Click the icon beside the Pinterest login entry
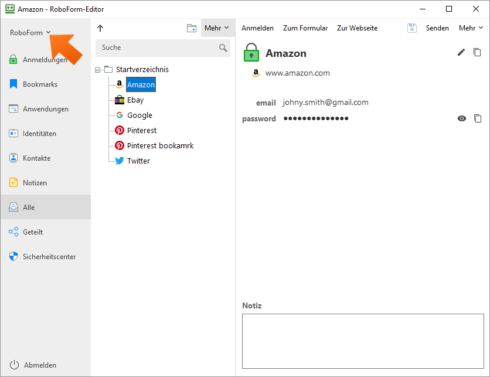Viewport: 490px width, 377px height. (120, 130)
